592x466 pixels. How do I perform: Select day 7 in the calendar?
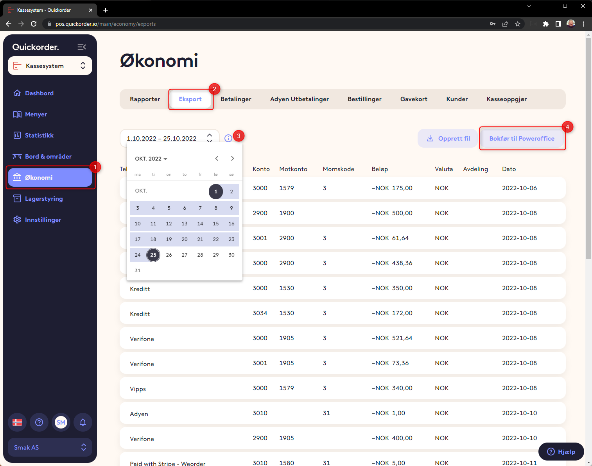point(200,208)
